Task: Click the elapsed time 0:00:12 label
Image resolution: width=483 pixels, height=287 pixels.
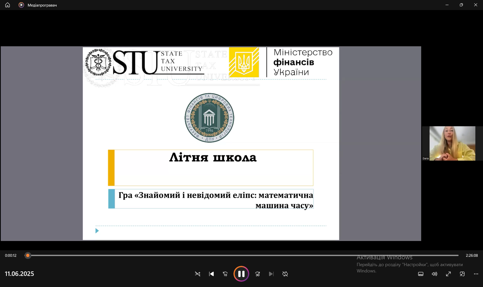Action: (x=11, y=256)
